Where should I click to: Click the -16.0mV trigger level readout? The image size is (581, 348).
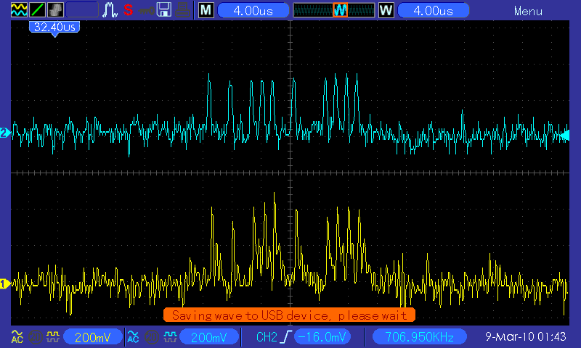[322, 337]
